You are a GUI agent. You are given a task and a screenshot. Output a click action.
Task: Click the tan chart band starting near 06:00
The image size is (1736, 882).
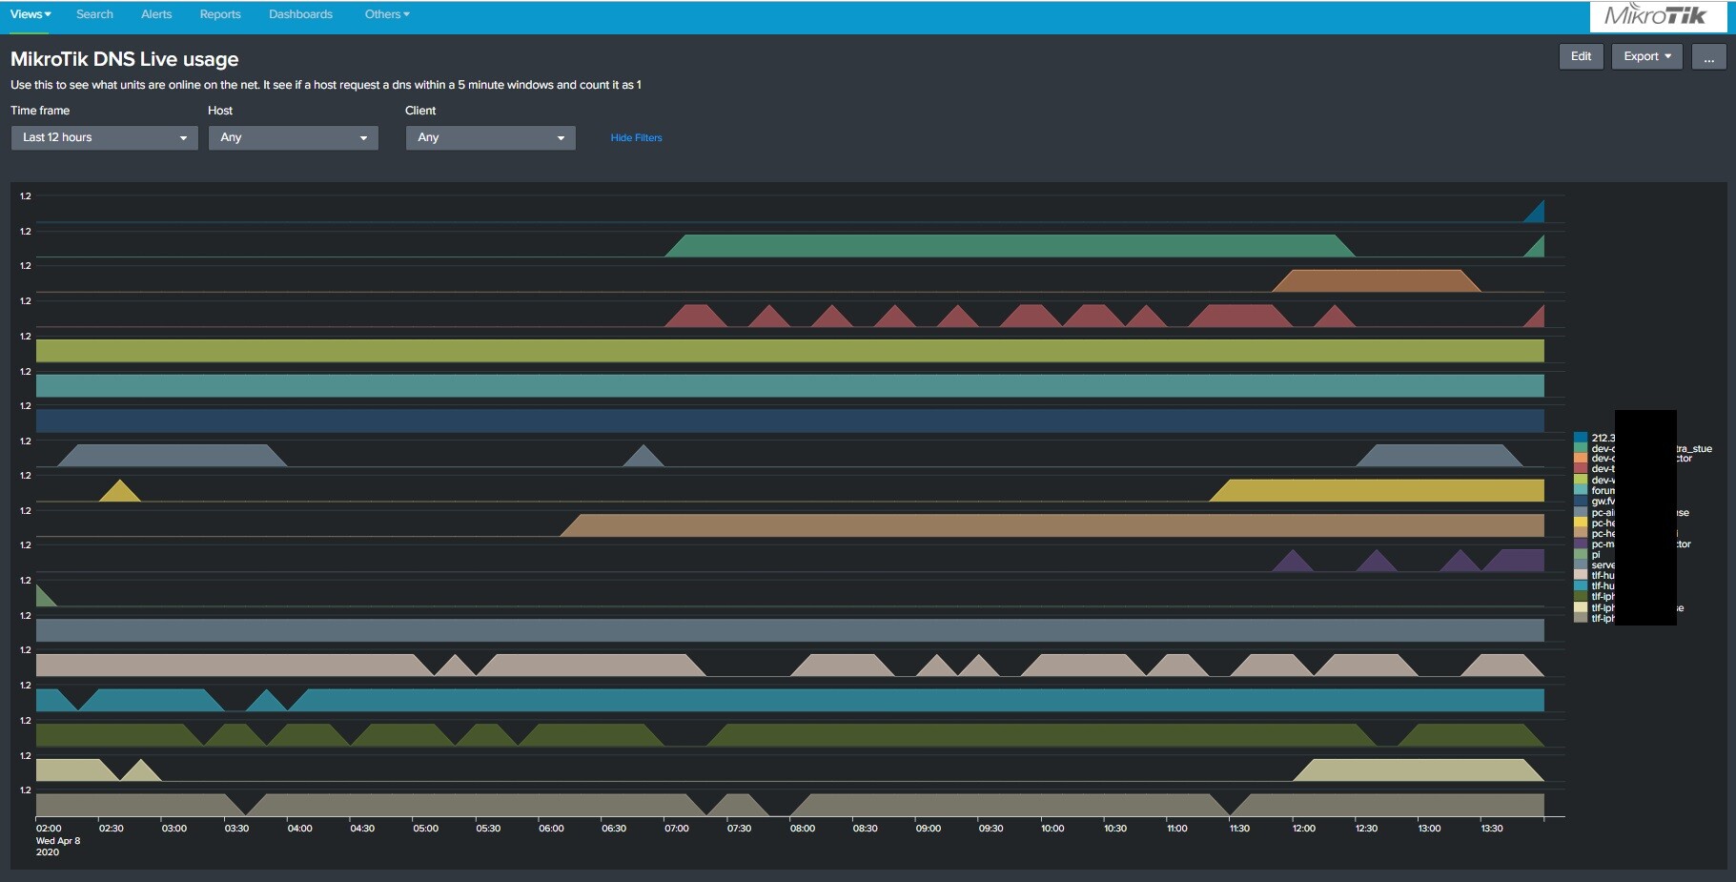coord(1052,525)
